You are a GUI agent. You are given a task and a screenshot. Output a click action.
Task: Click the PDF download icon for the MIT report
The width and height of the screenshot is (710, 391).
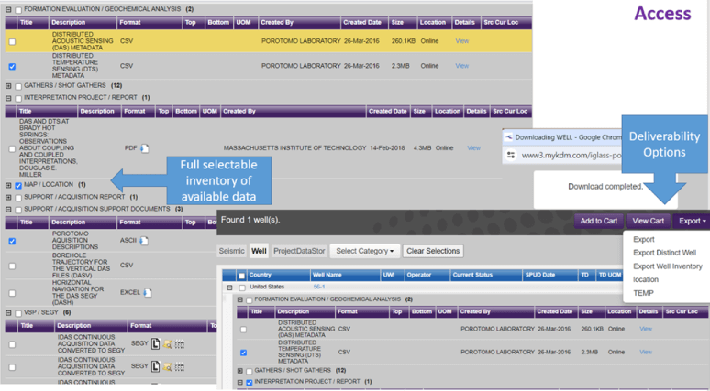144,147
